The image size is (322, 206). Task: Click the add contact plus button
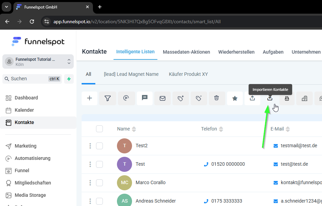tap(90, 98)
